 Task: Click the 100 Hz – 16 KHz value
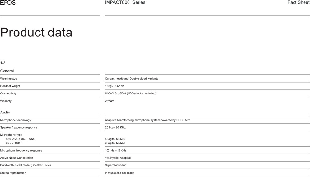(x=115, y=151)
